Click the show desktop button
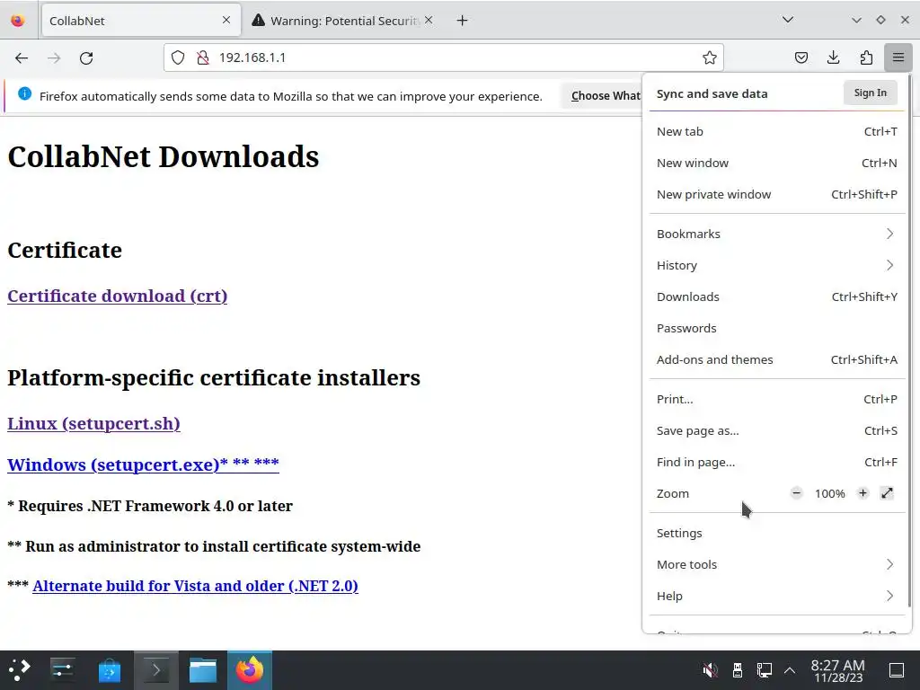The width and height of the screenshot is (920, 690). [897, 670]
